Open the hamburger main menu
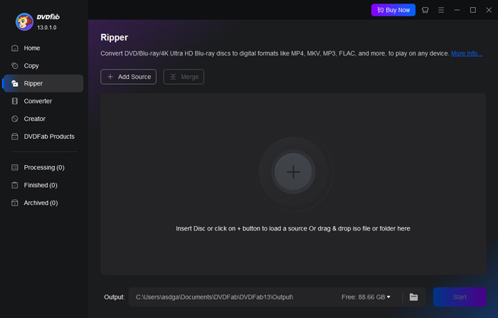The image size is (498, 318). click(x=441, y=10)
